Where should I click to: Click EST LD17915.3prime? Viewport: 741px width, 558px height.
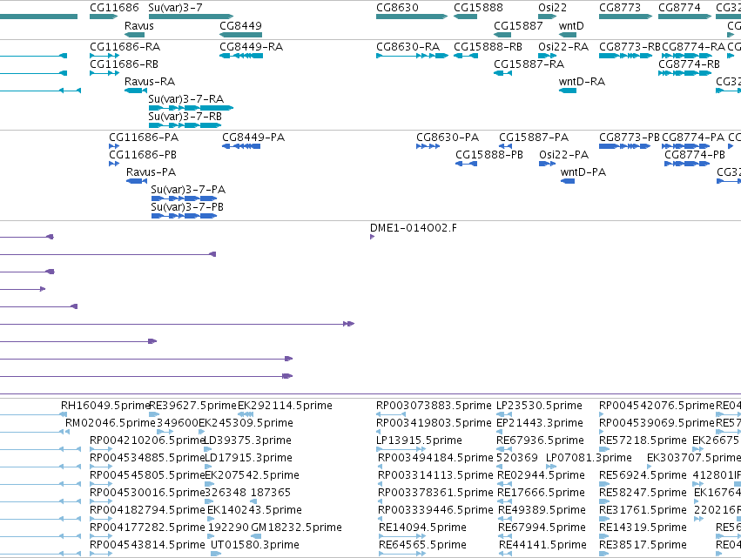tap(248, 458)
